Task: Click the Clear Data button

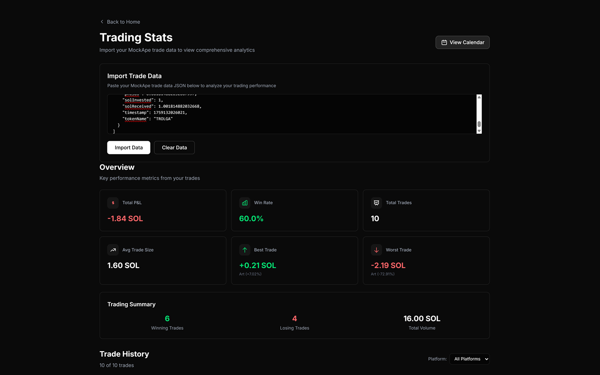Action: point(174,147)
